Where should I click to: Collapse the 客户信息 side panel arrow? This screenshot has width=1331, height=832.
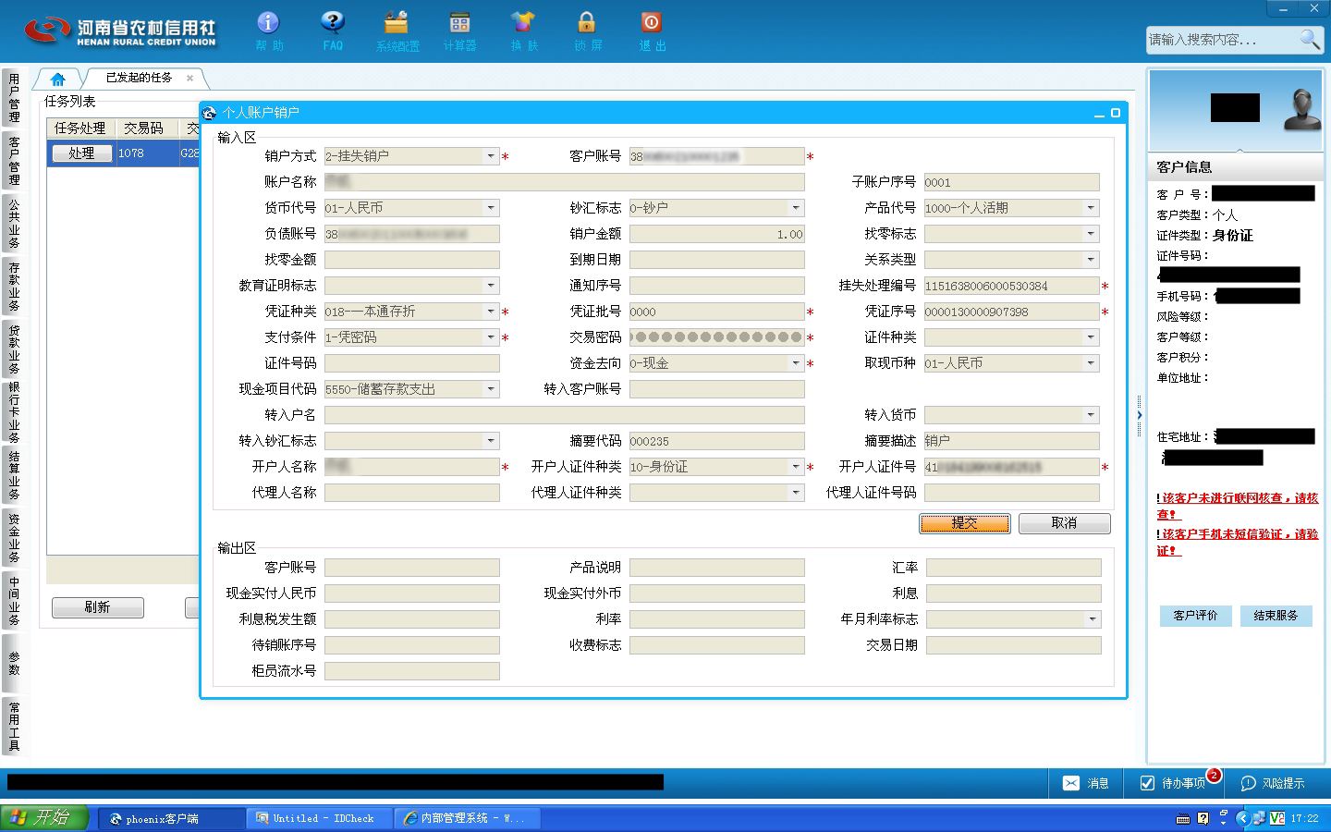pos(1139,415)
